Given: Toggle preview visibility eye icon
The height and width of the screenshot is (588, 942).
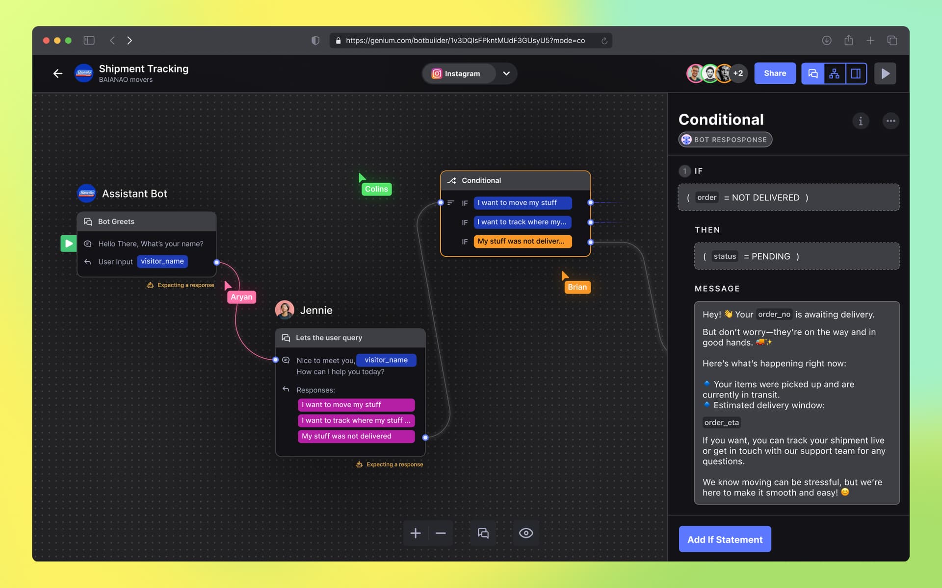Looking at the screenshot, I should [x=526, y=533].
